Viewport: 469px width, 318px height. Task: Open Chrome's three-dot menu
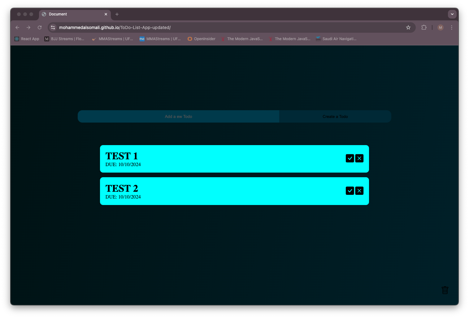click(452, 27)
